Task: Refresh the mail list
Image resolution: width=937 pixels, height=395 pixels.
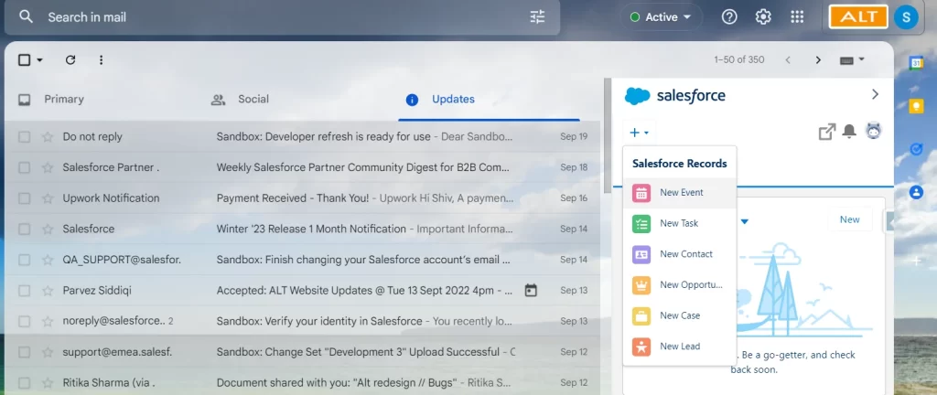Action: [x=70, y=59]
